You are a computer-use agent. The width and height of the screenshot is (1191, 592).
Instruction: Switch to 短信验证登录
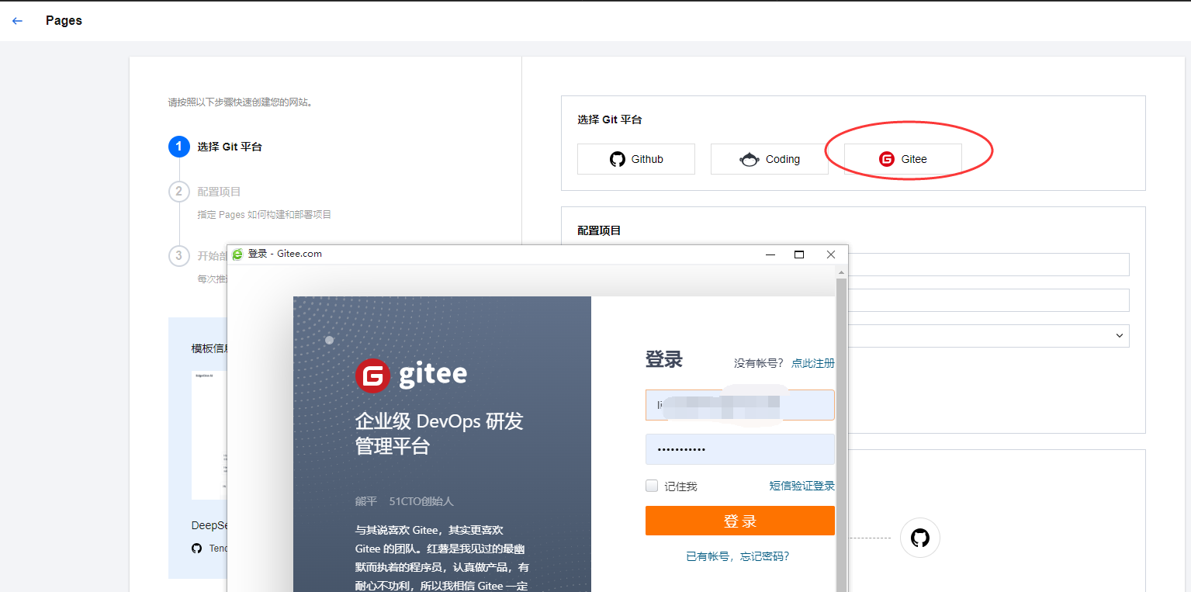click(802, 486)
